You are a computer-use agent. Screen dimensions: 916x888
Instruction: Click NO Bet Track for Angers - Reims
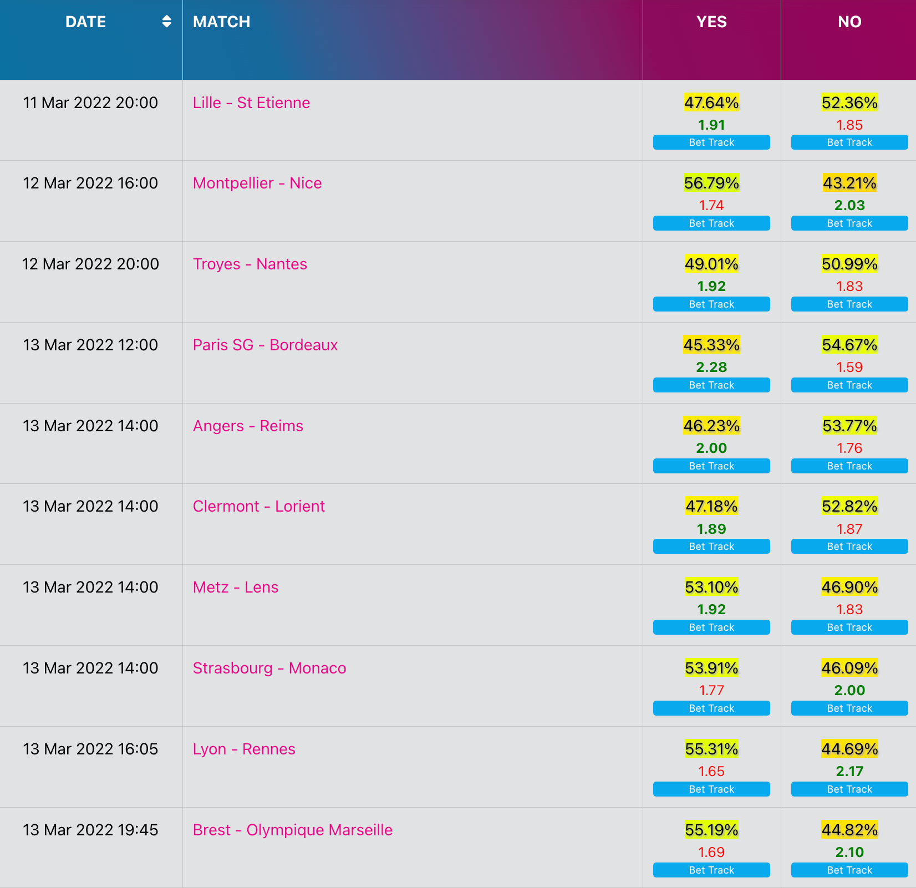[x=849, y=466]
